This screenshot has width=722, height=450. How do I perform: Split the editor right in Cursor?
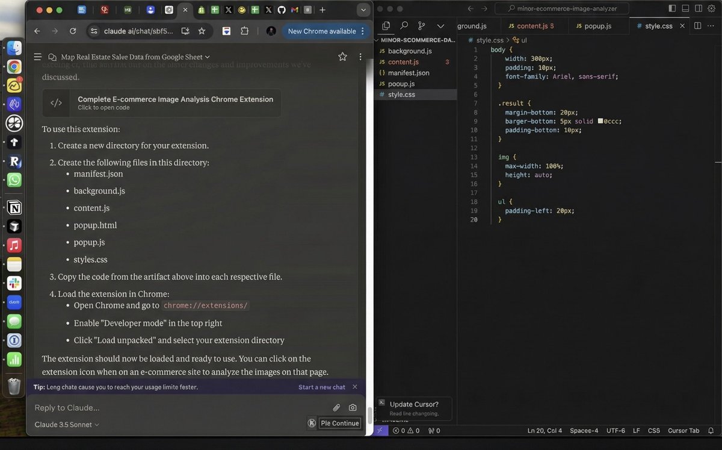(698, 26)
